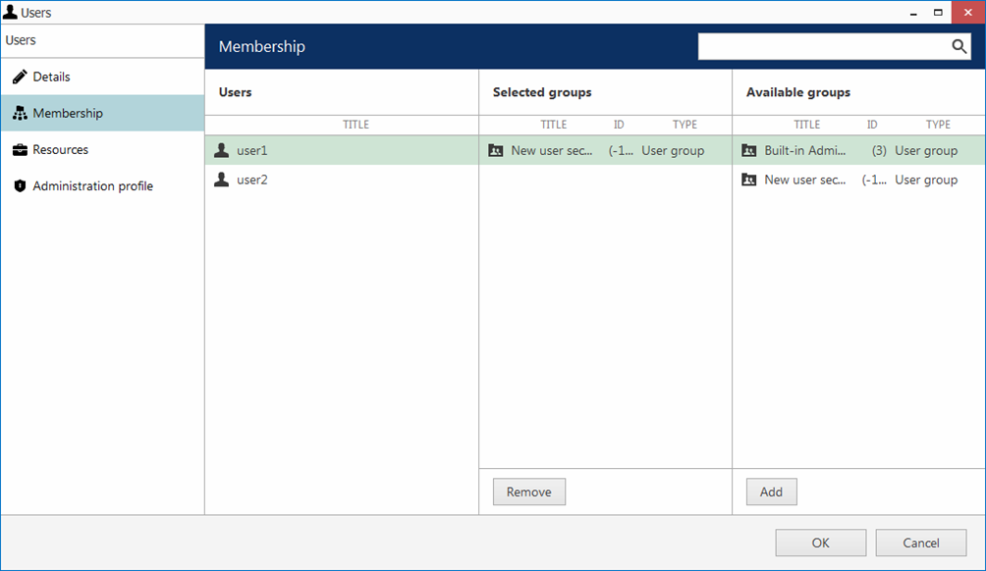Viewport: 986px width, 571px height.
Task: Open the Details tab
Action: (51, 77)
